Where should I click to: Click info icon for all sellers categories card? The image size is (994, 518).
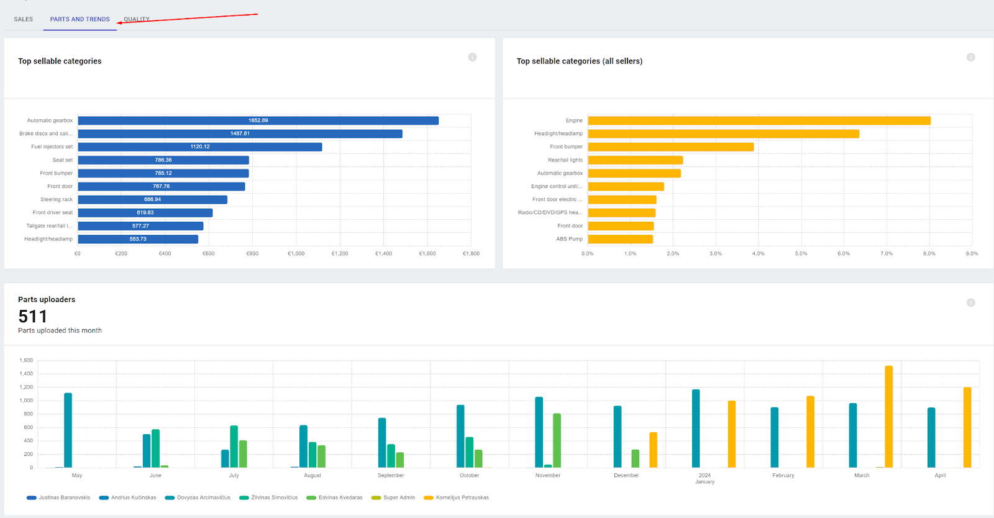[x=970, y=57]
